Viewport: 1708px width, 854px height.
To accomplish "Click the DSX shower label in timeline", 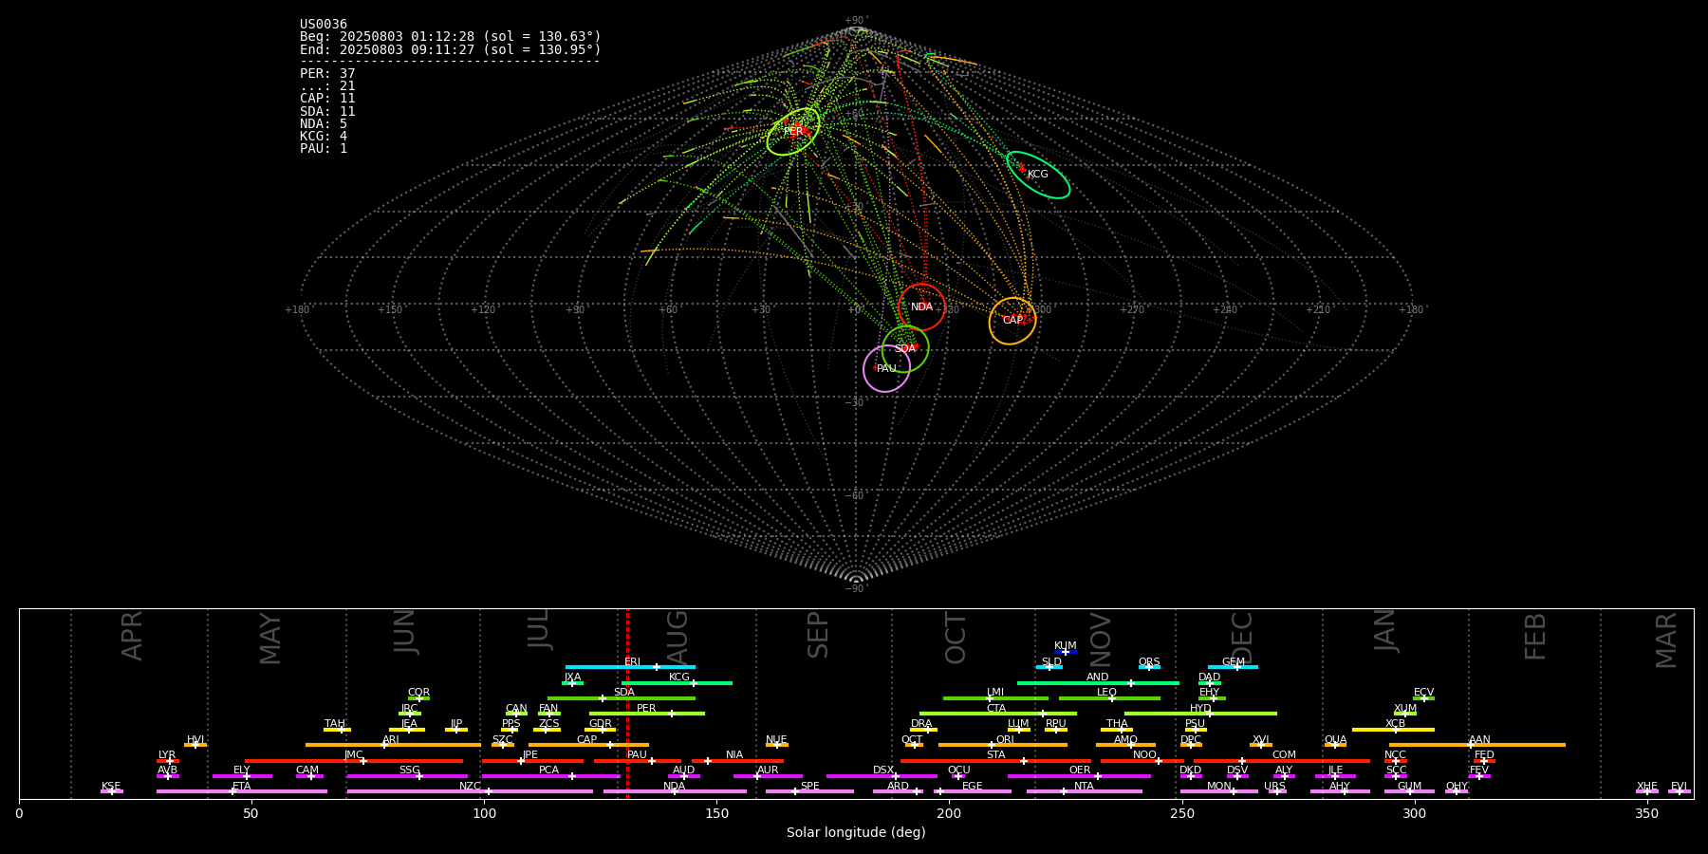I will (x=883, y=770).
